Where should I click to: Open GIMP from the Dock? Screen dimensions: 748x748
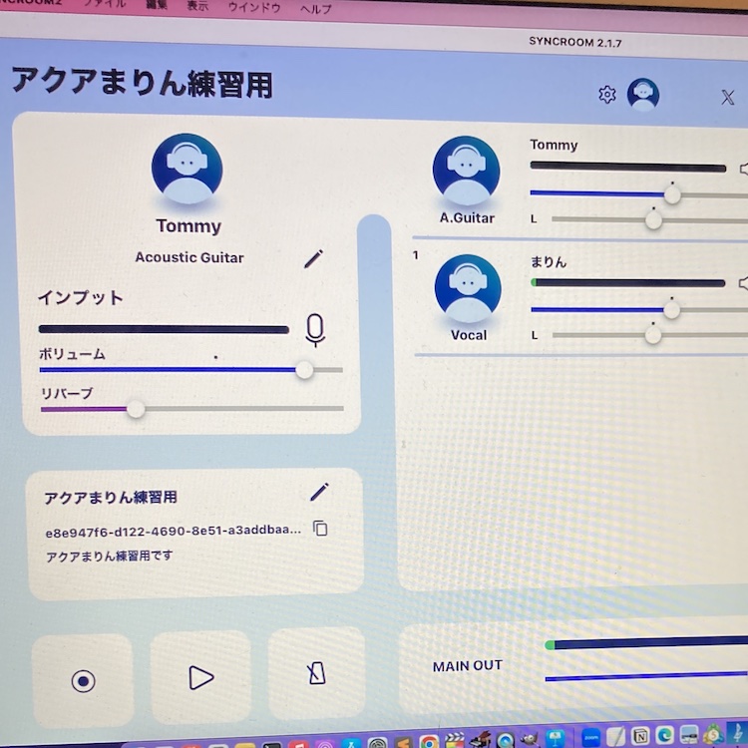[x=529, y=739]
